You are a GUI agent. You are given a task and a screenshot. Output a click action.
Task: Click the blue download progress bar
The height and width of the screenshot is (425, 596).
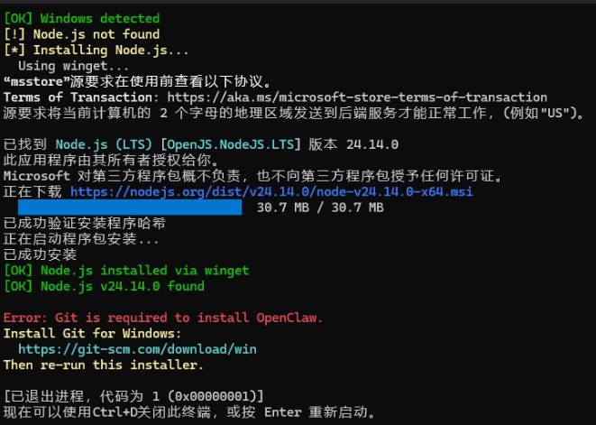pos(130,208)
